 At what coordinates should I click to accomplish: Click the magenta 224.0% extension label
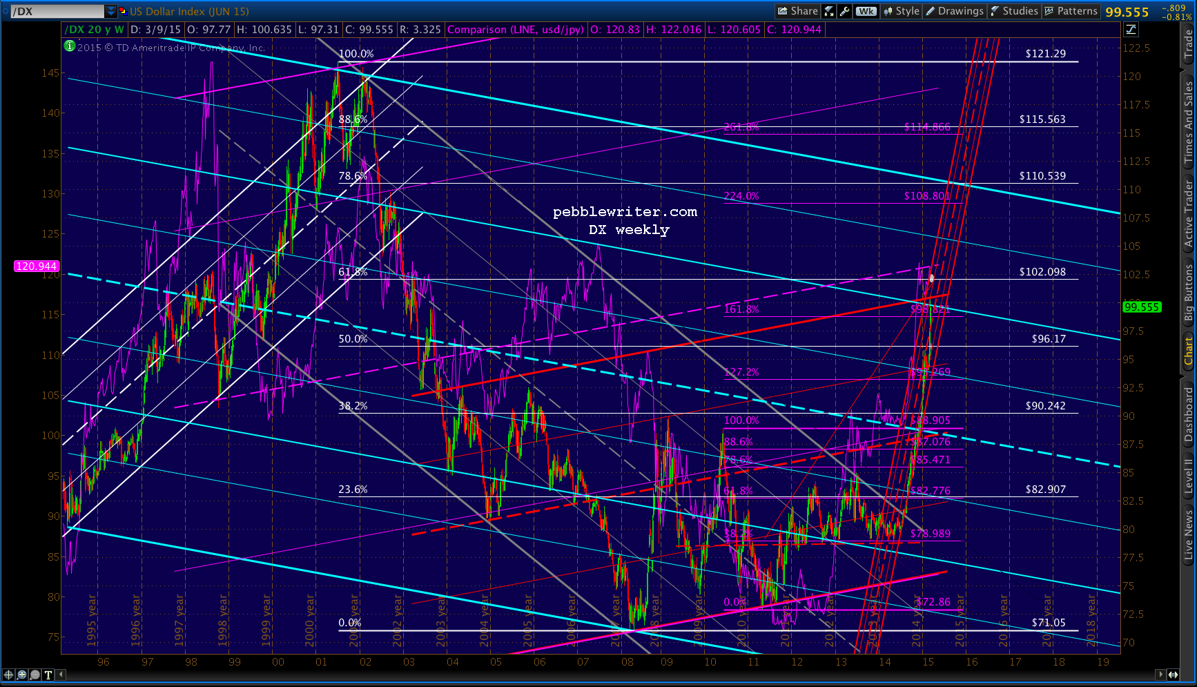click(x=741, y=195)
